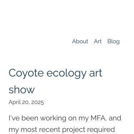
Task: Click the word "and" after MFA
Action: (115, 118)
